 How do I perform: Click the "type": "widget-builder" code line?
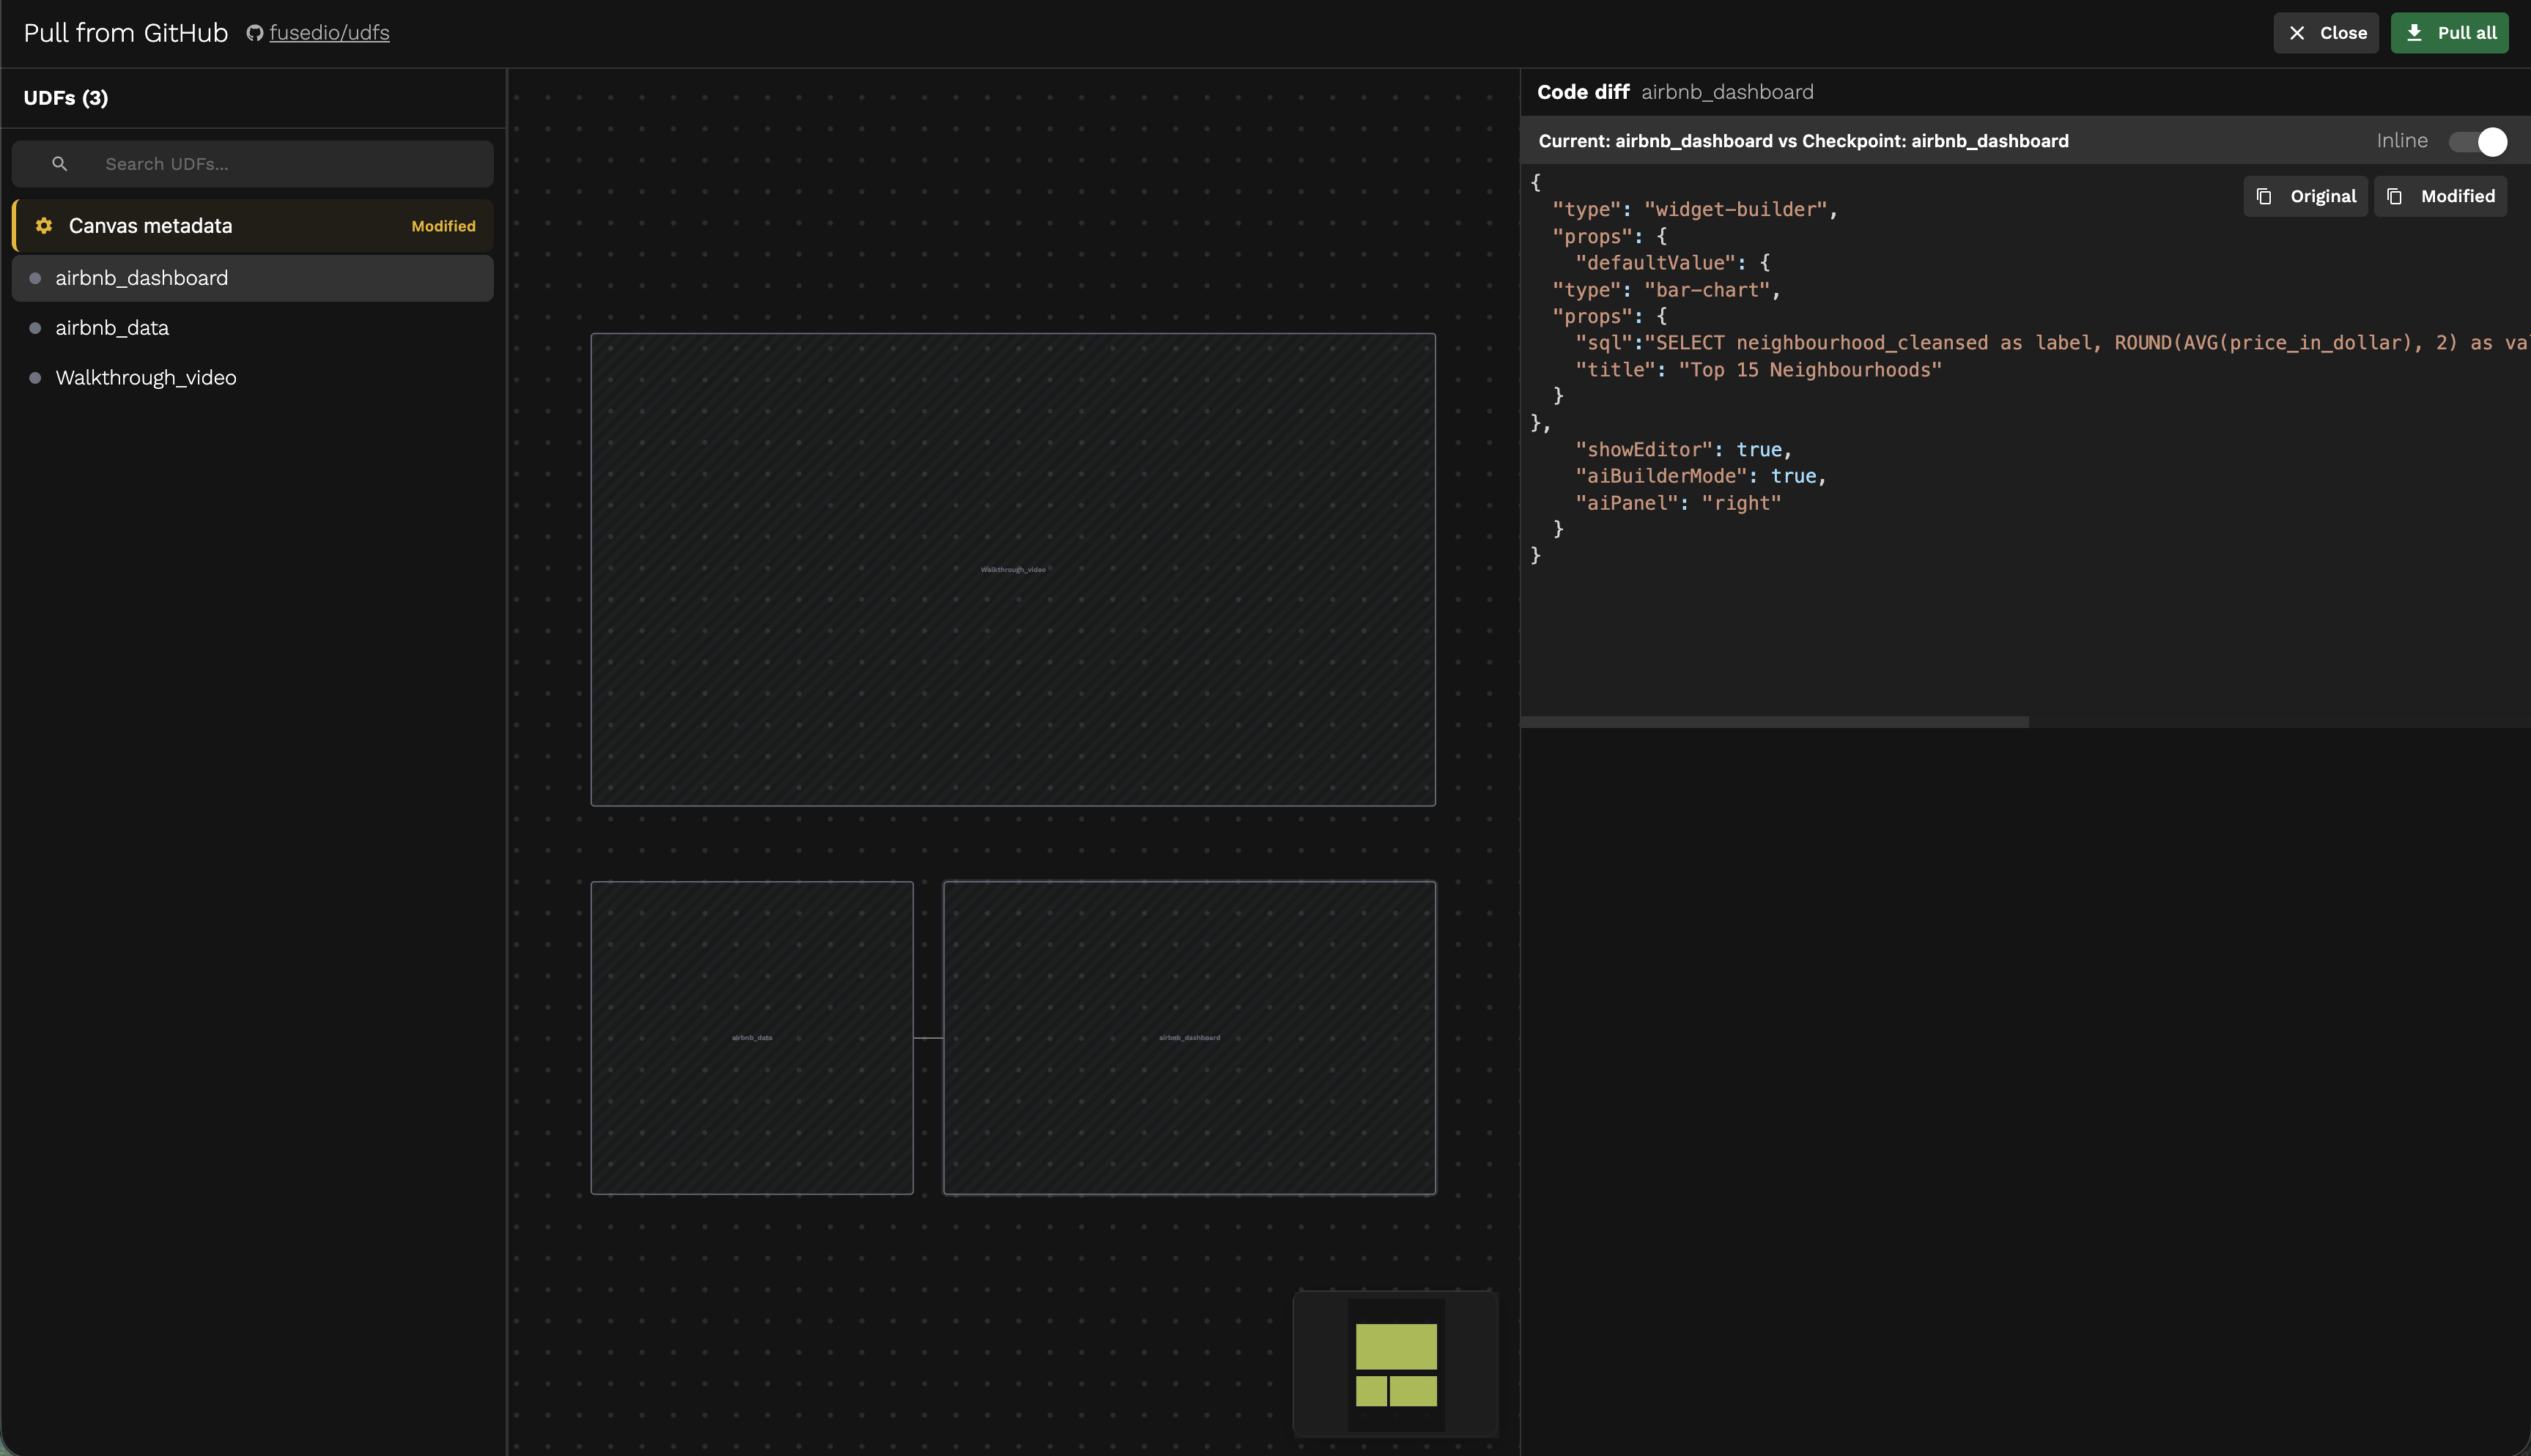(1695, 209)
